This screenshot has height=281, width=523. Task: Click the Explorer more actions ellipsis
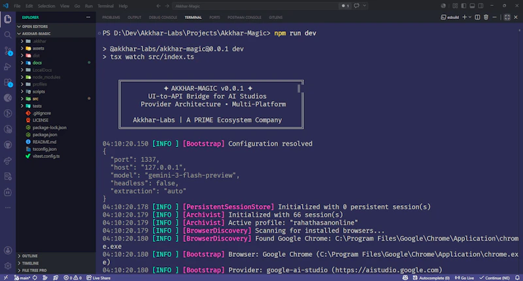coord(88,18)
